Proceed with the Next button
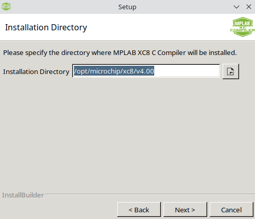The image size is (255, 219). 185,210
